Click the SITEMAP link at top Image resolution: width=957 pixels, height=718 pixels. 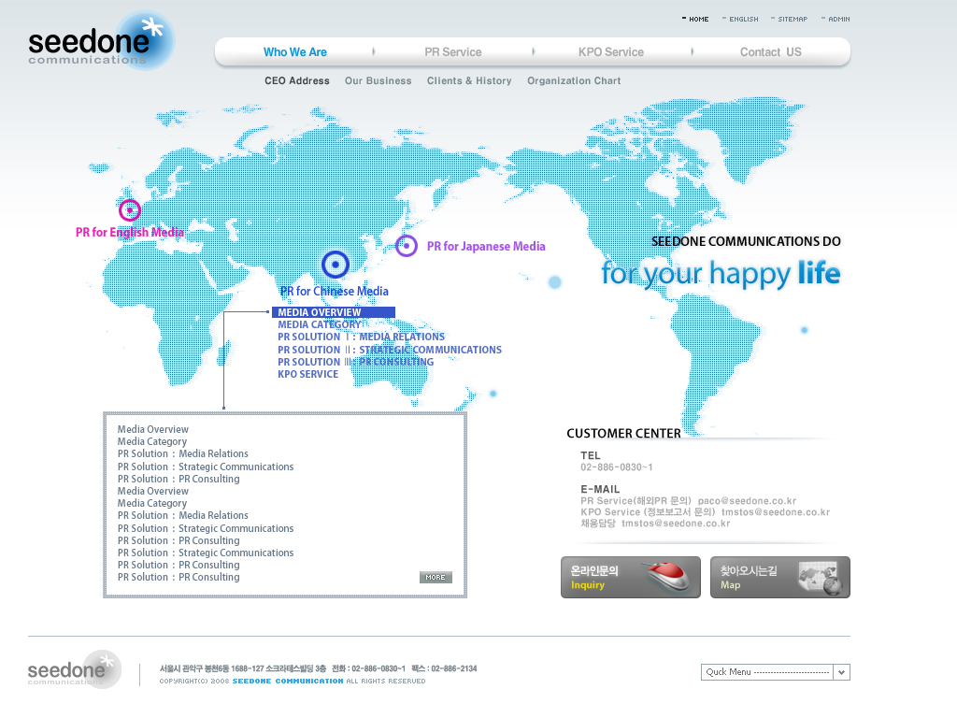(x=792, y=19)
